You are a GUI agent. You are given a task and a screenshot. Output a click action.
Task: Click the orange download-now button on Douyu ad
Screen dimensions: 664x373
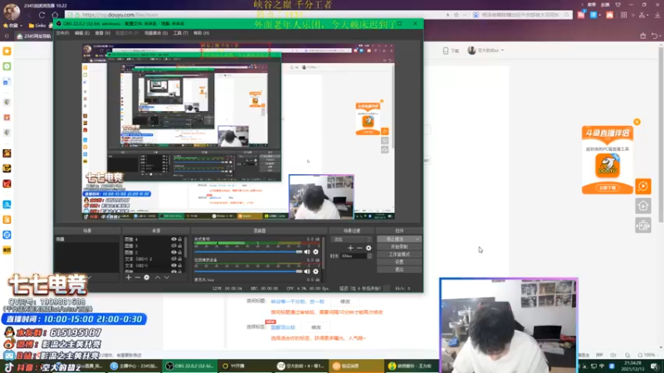tap(608, 188)
